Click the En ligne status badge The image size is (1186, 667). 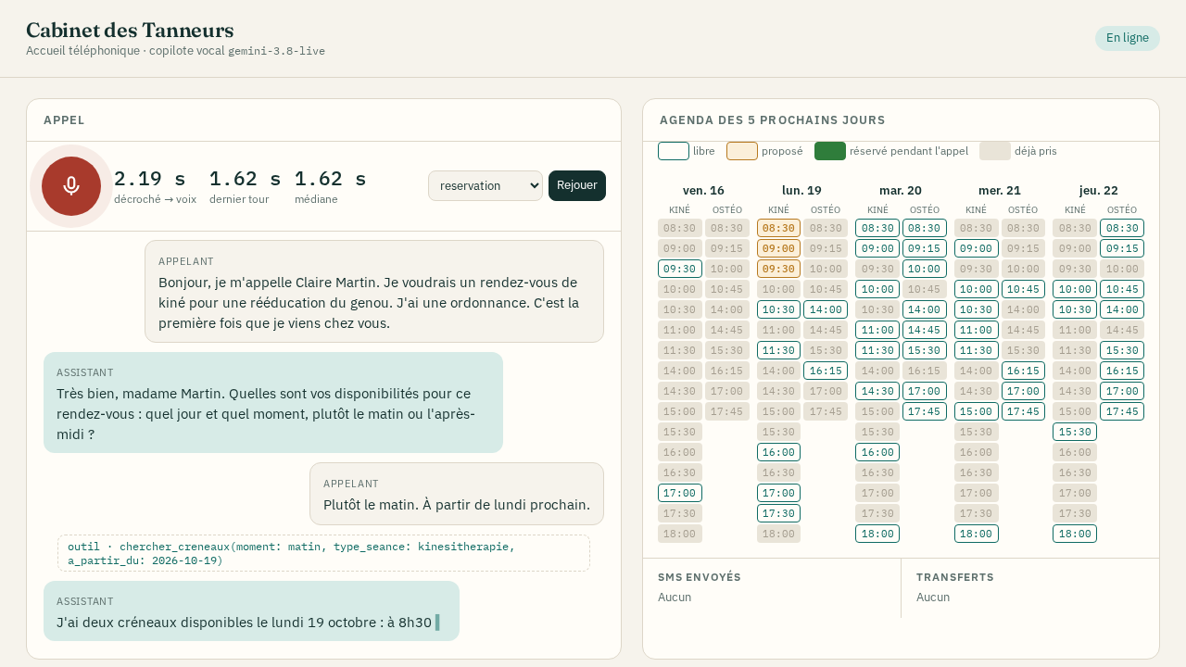click(x=1128, y=38)
